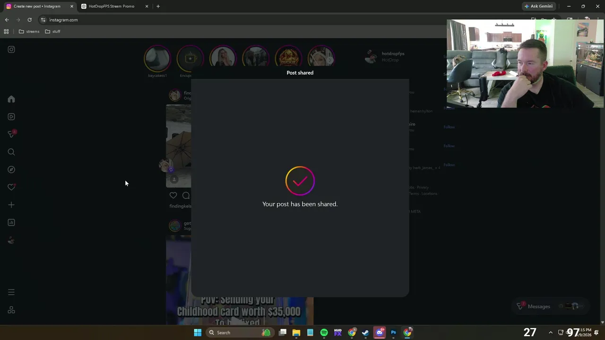The height and width of the screenshot is (340, 605).
Task: Open the findingkels username under the post
Action: pos(180,206)
